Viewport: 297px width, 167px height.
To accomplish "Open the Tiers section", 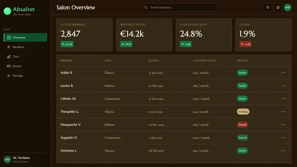I will (25, 56).
